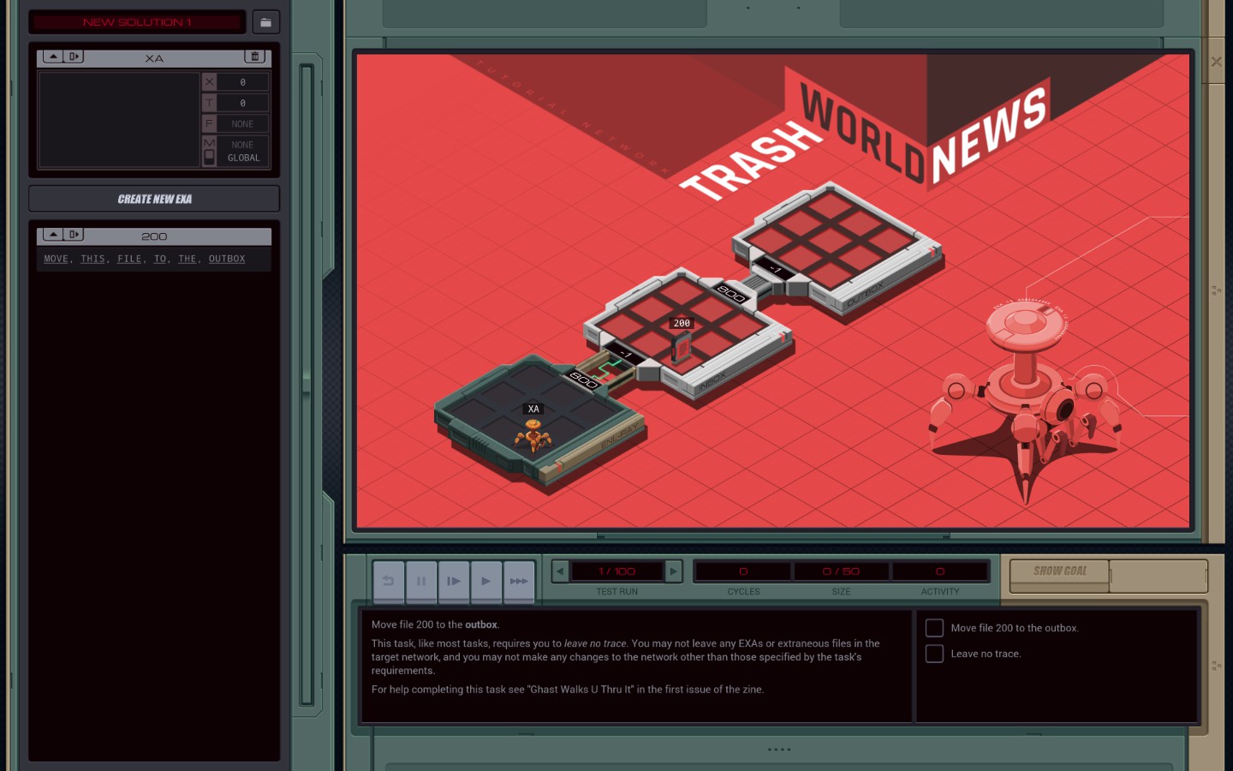Delete the XA EXA with the trash icon

[x=254, y=57]
